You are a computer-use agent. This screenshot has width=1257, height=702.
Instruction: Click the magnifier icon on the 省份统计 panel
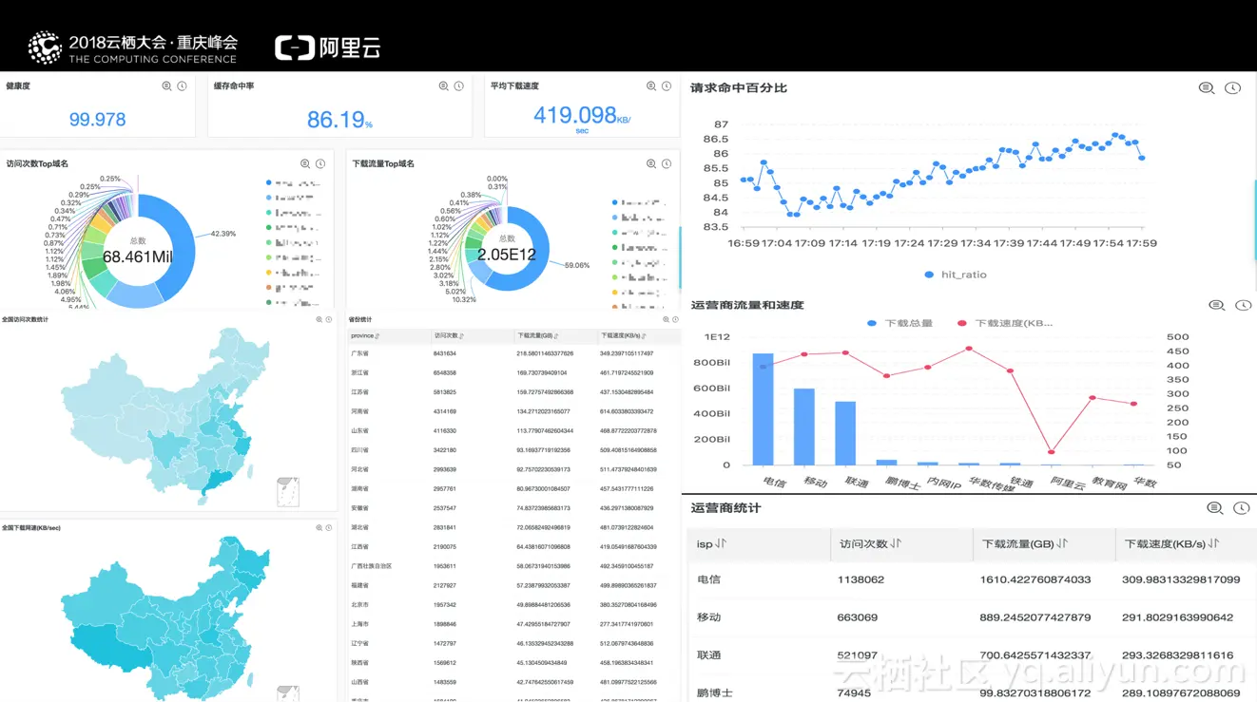[666, 320]
